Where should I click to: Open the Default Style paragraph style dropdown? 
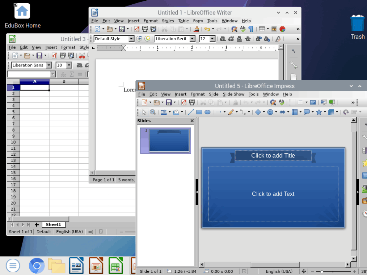click(x=131, y=39)
